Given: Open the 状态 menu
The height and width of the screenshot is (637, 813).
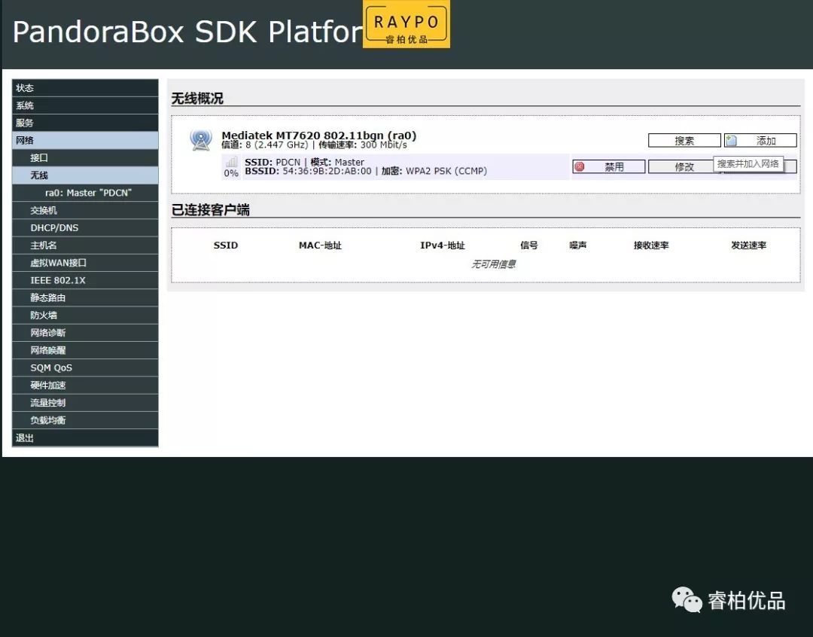Looking at the screenshot, I should (85, 87).
